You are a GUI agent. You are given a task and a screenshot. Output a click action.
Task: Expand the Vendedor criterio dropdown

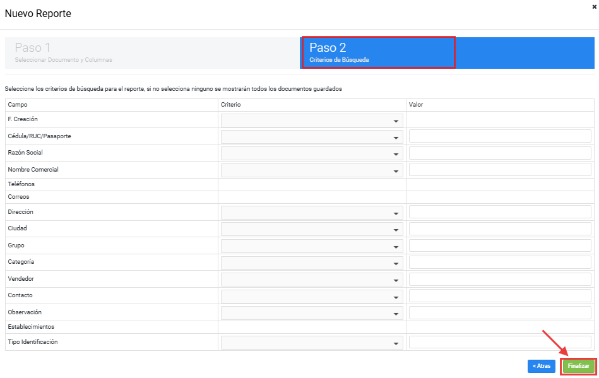pyautogui.click(x=312, y=280)
